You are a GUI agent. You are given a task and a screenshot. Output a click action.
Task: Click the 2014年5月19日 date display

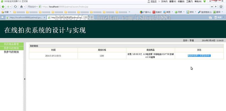coord(208,41)
